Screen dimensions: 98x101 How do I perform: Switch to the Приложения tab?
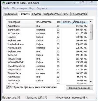point(11,14)
